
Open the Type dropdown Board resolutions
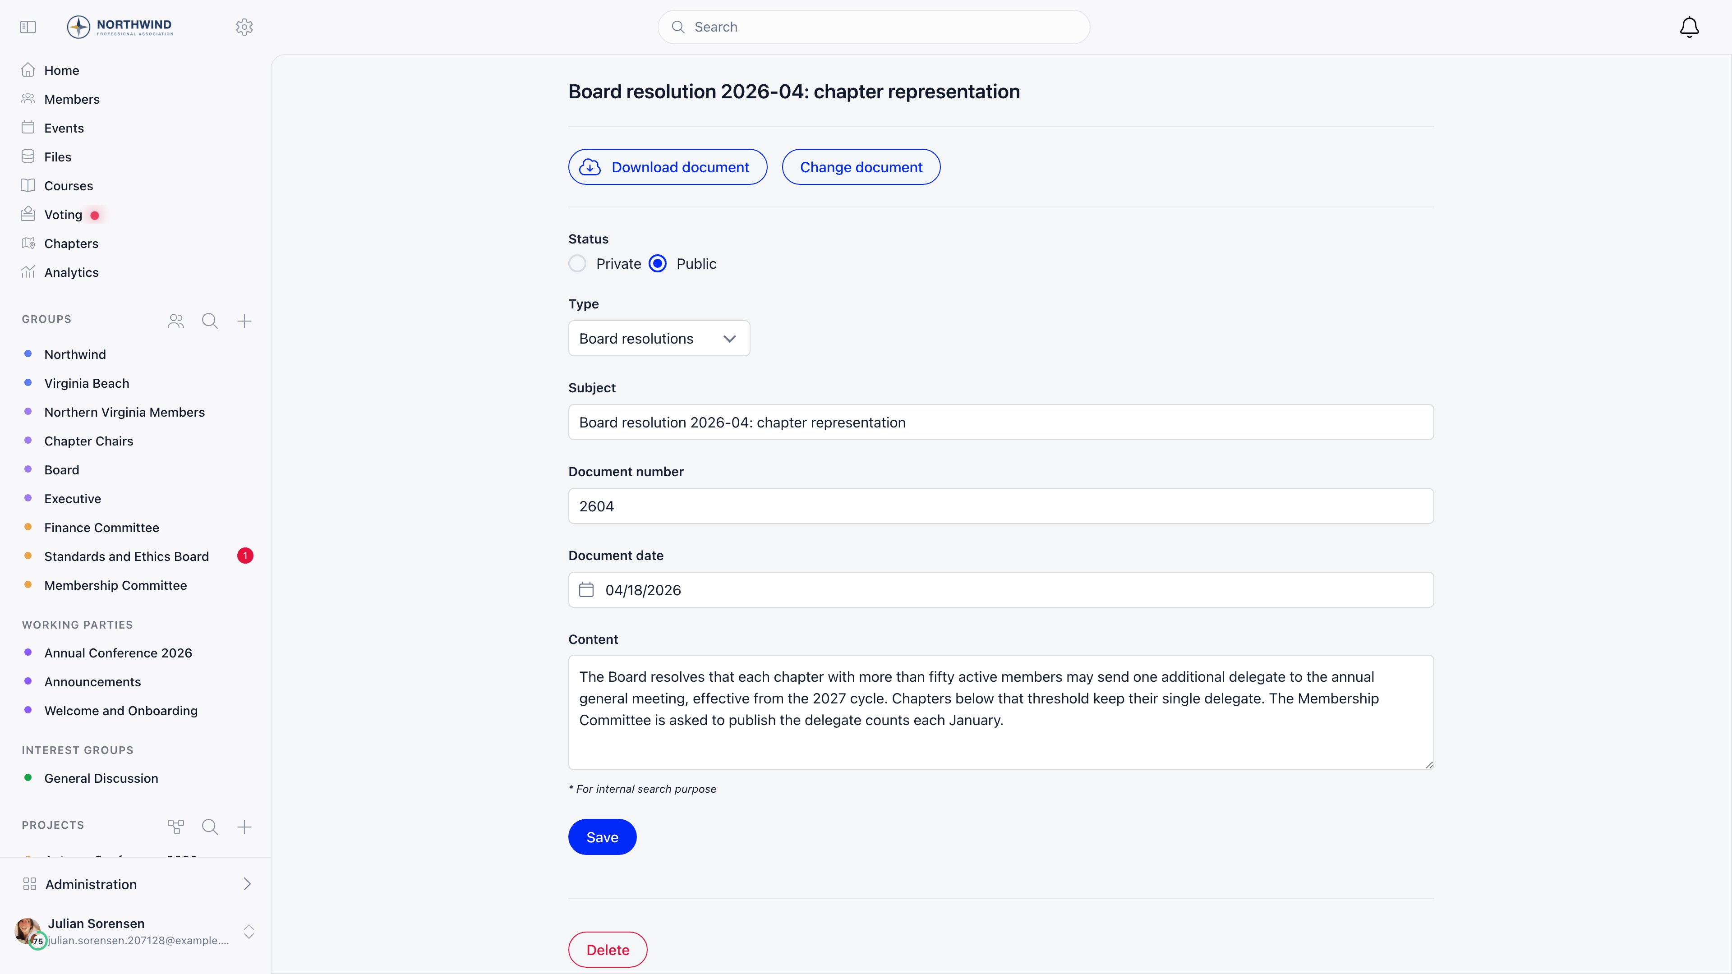(659, 338)
